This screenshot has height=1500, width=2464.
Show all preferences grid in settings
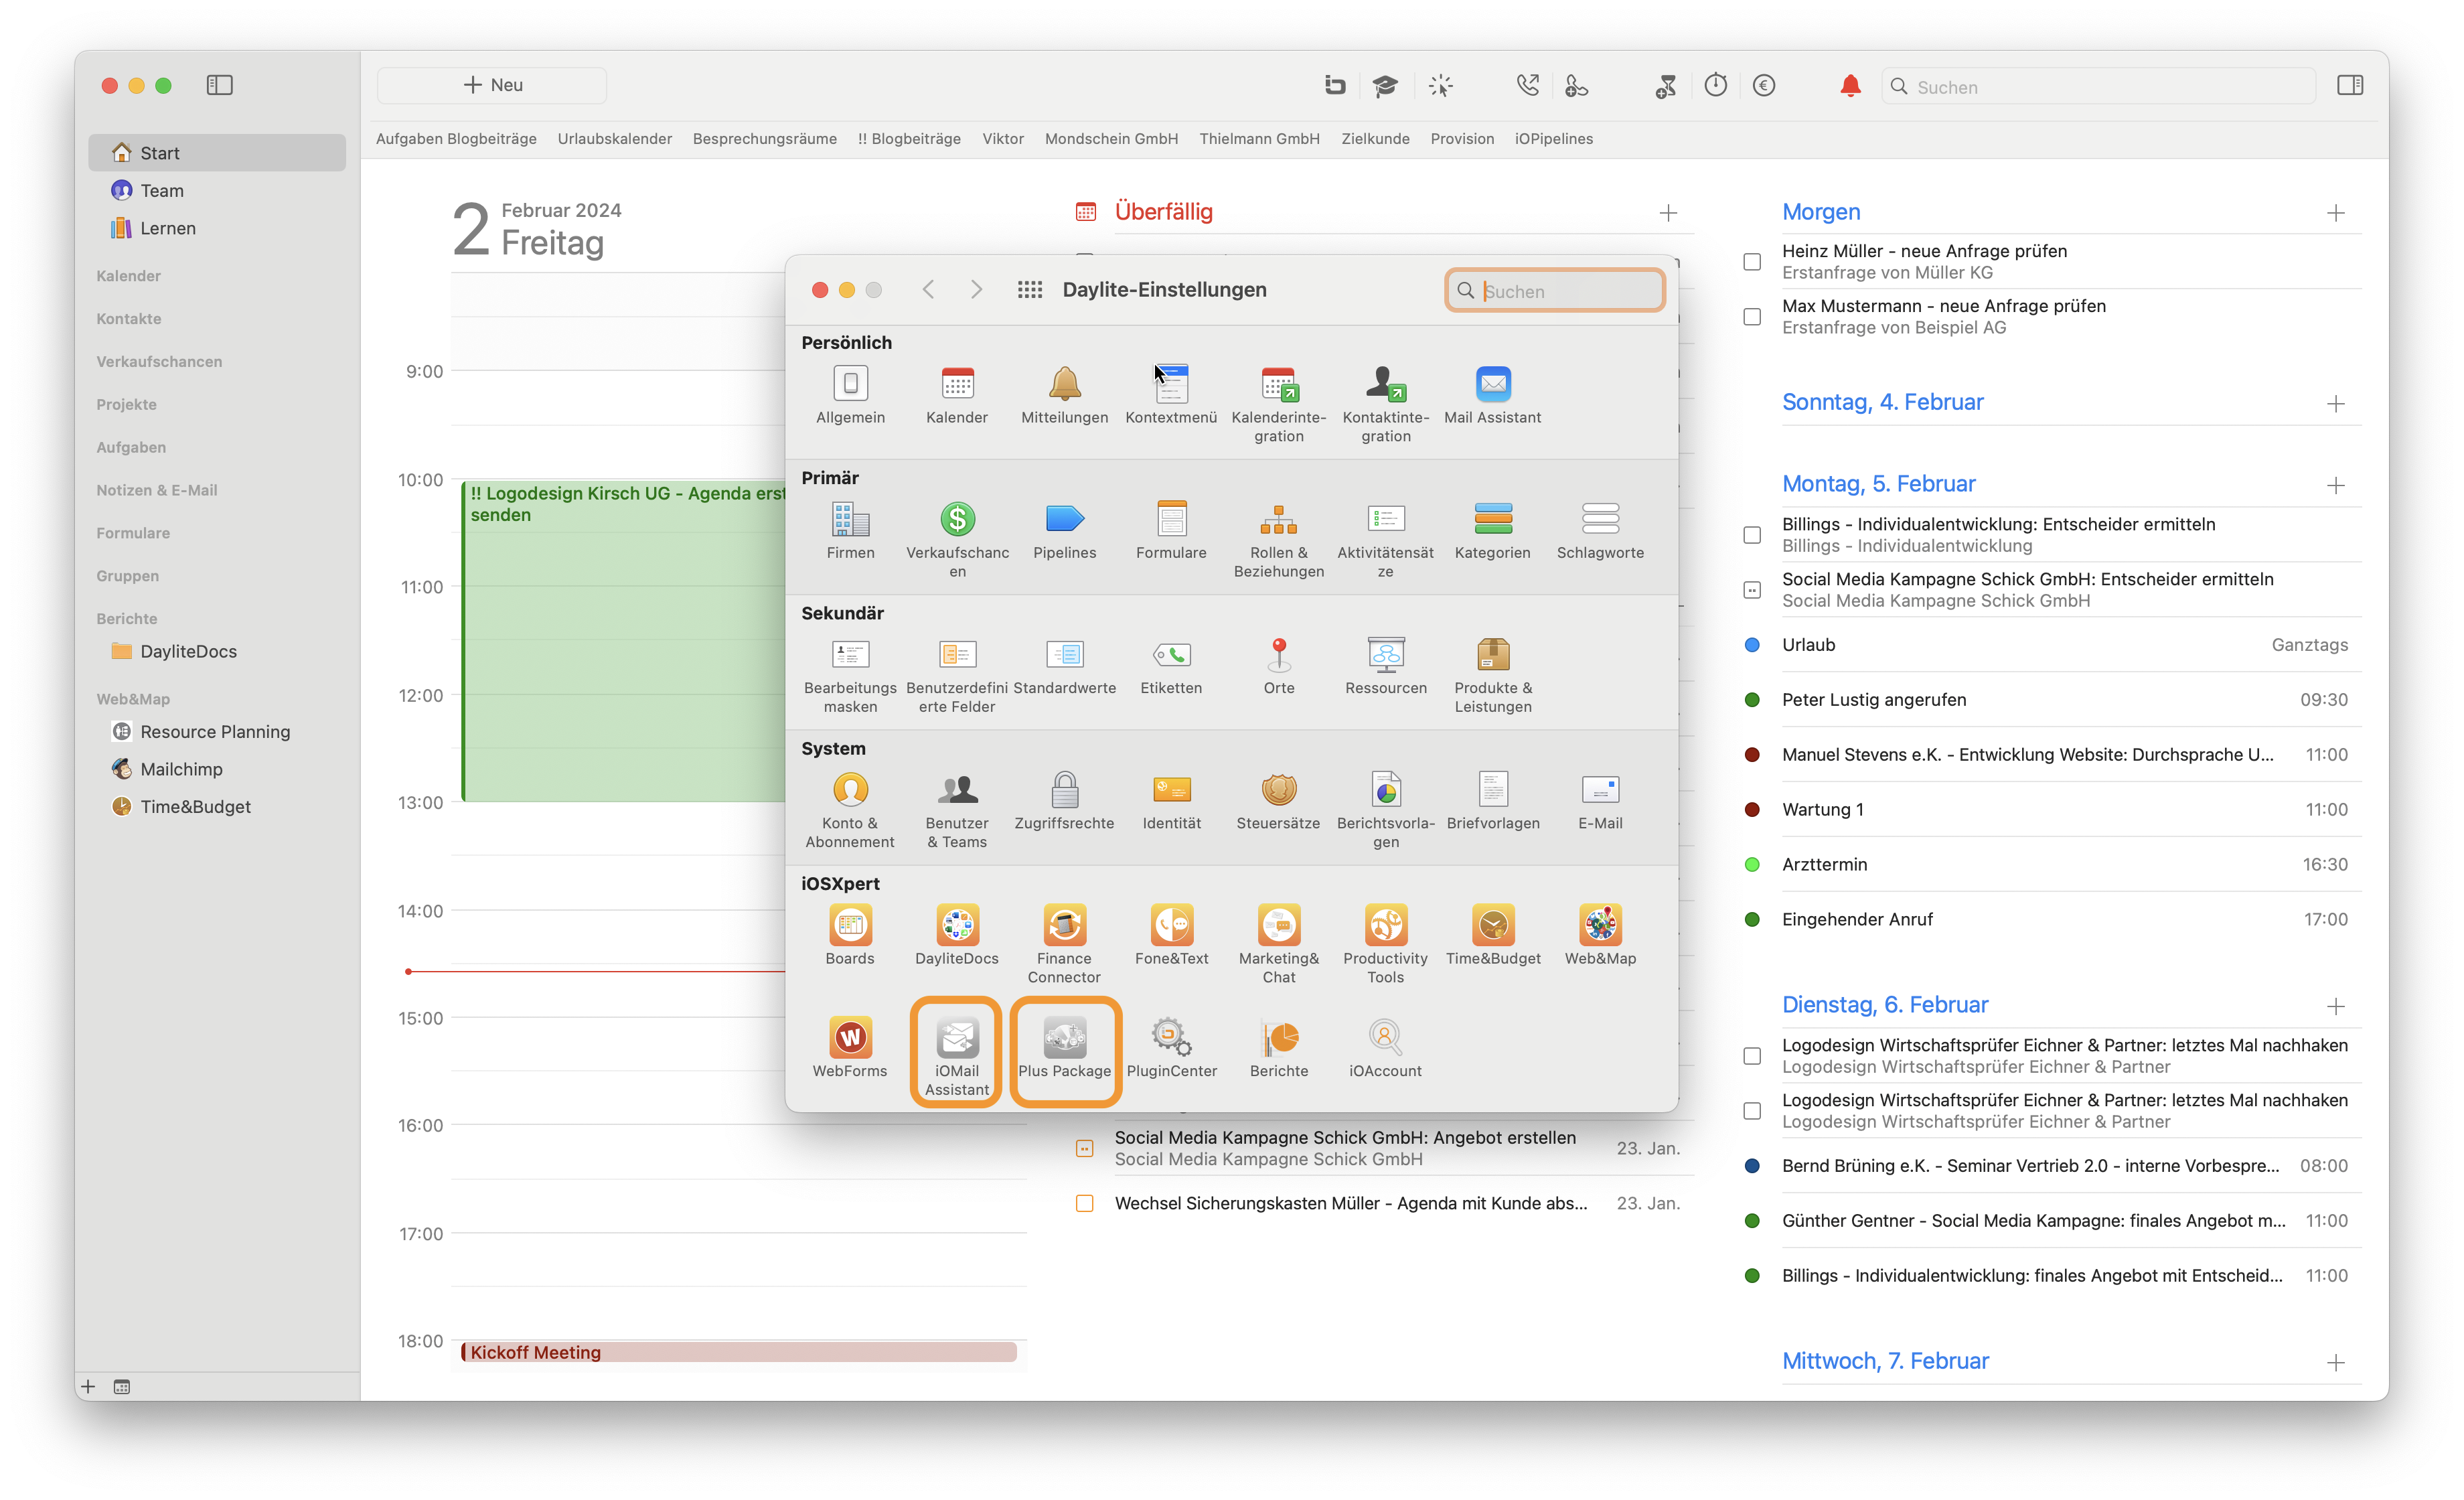pos(1030,290)
